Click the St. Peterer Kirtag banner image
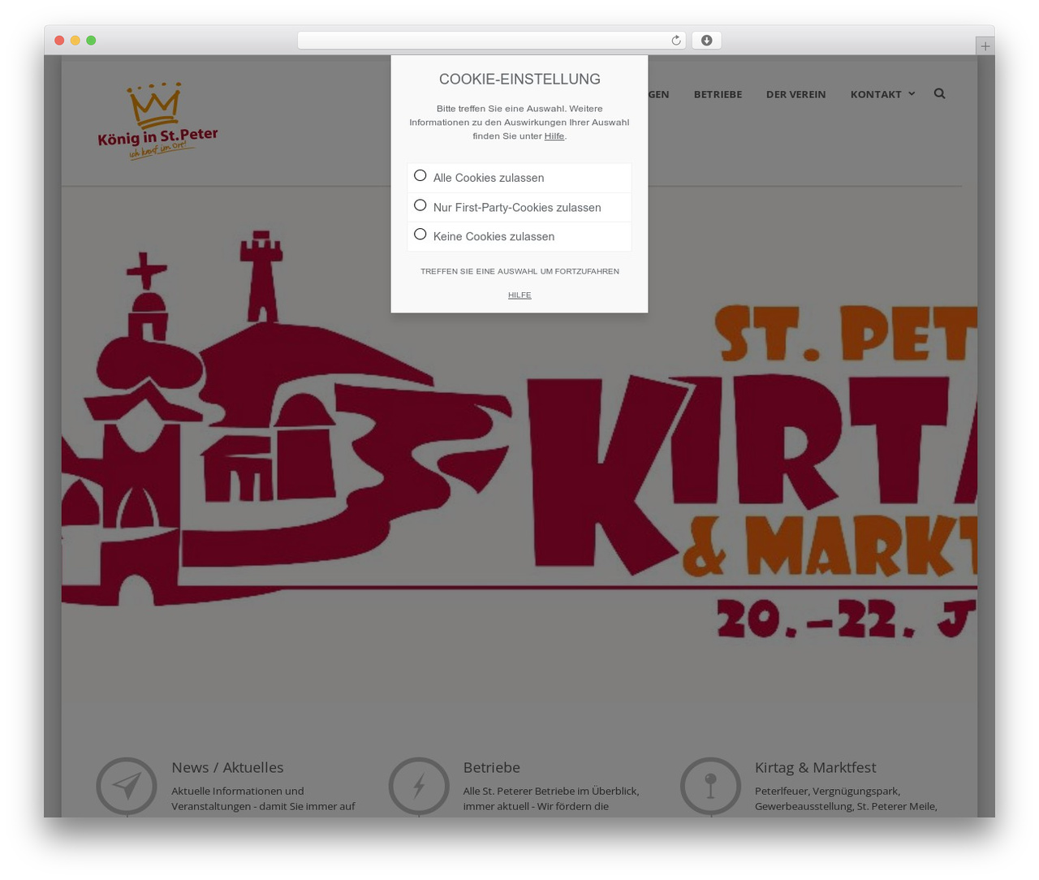This screenshot has height=880, width=1039. point(519,446)
